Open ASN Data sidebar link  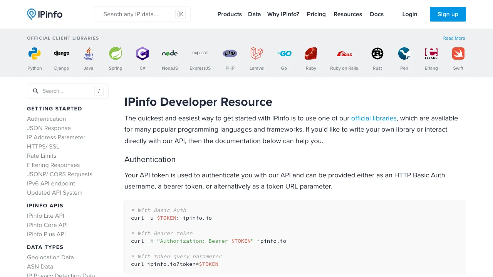click(40, 267)
